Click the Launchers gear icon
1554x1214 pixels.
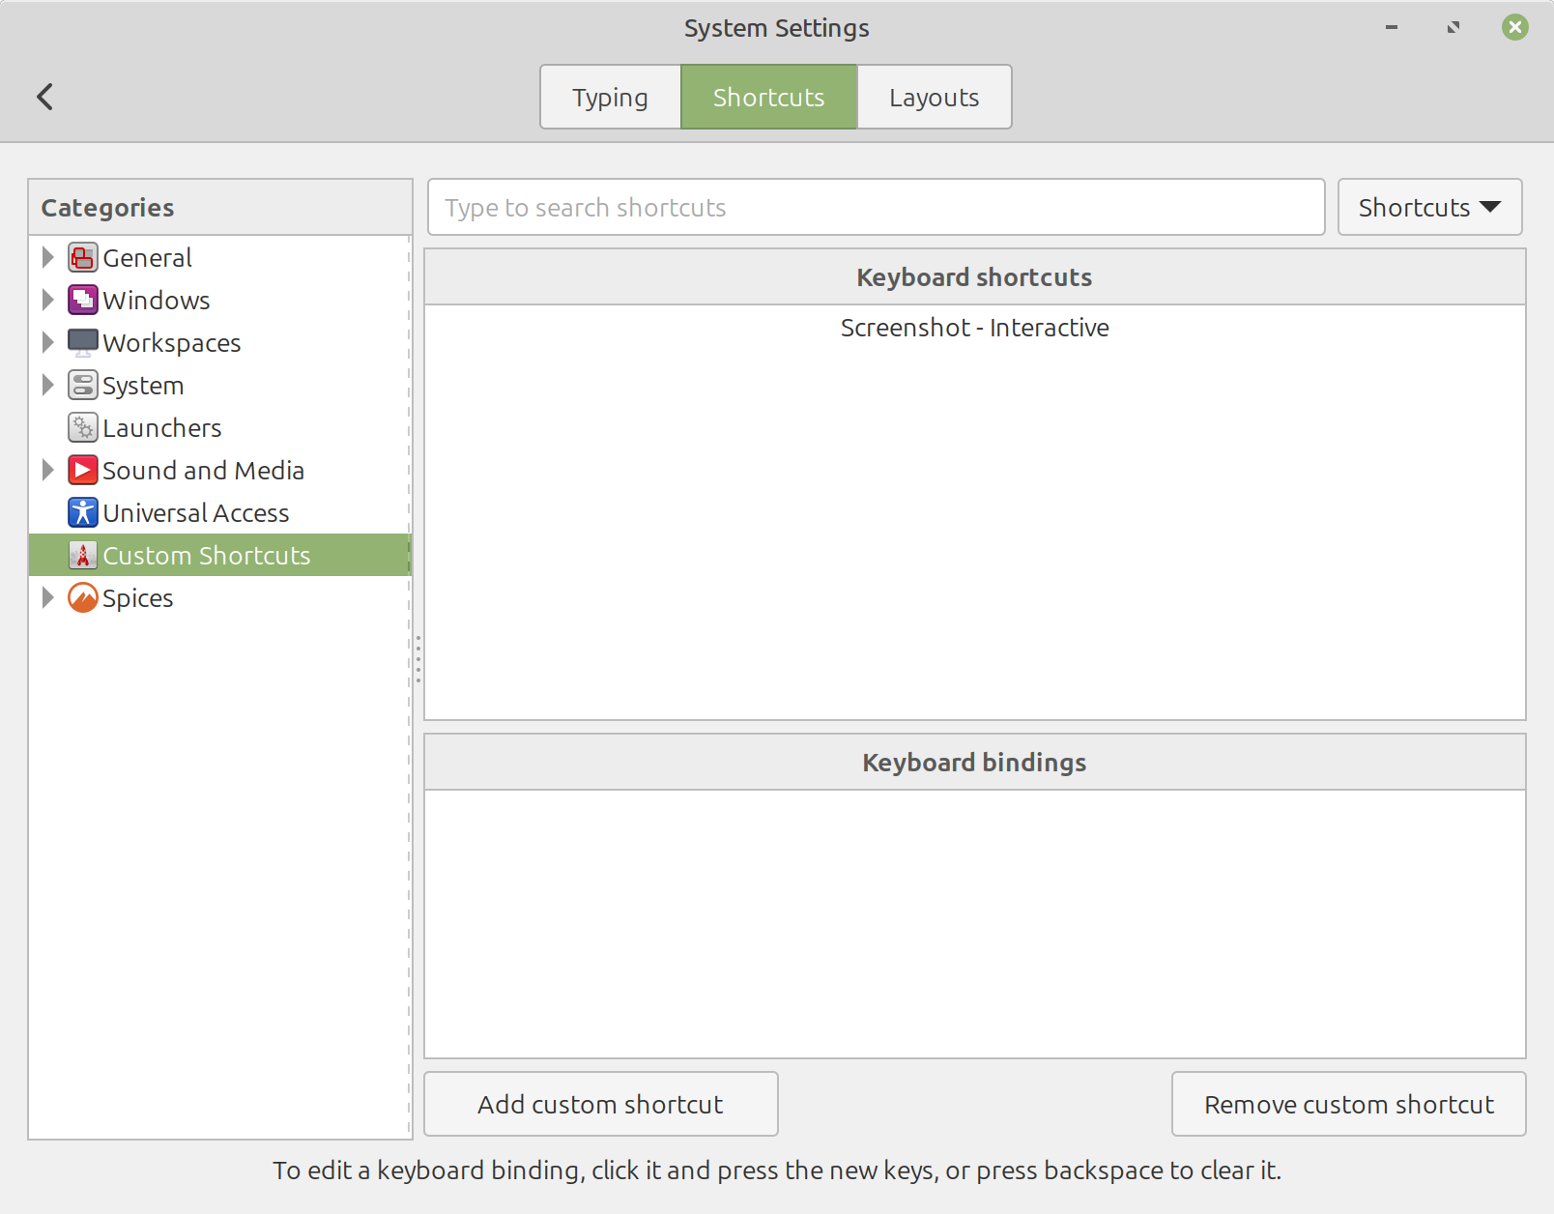(x=83, y=428)
